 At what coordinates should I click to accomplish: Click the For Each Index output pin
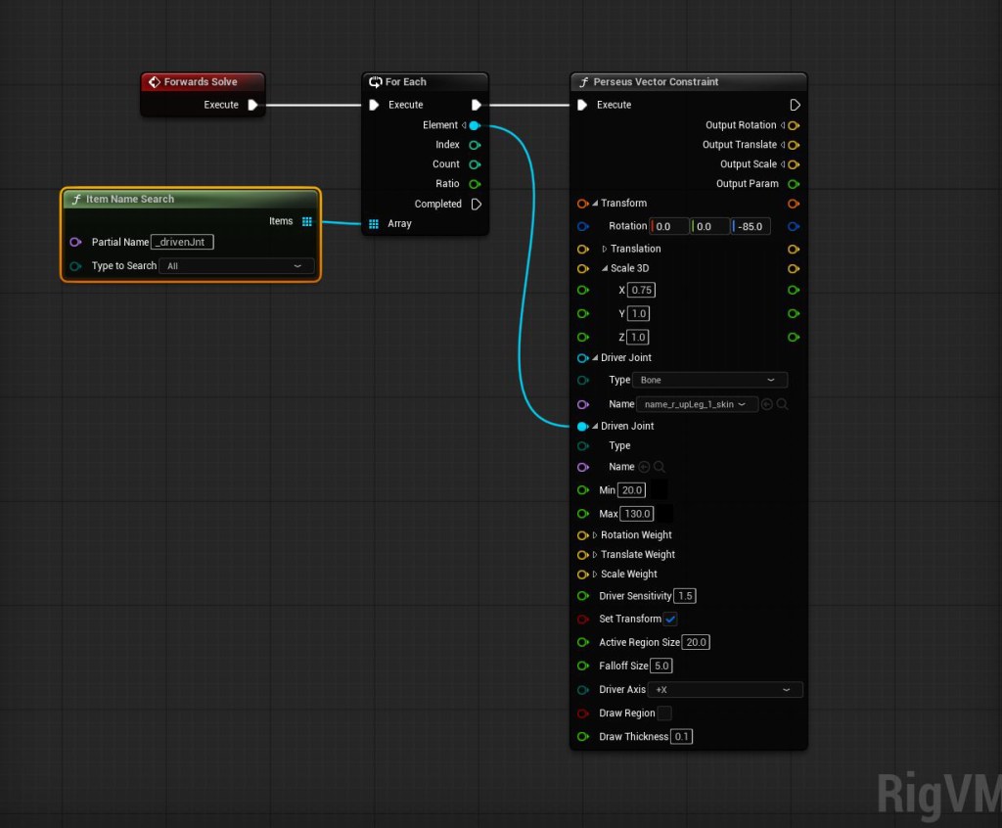[x=475, y=145]
